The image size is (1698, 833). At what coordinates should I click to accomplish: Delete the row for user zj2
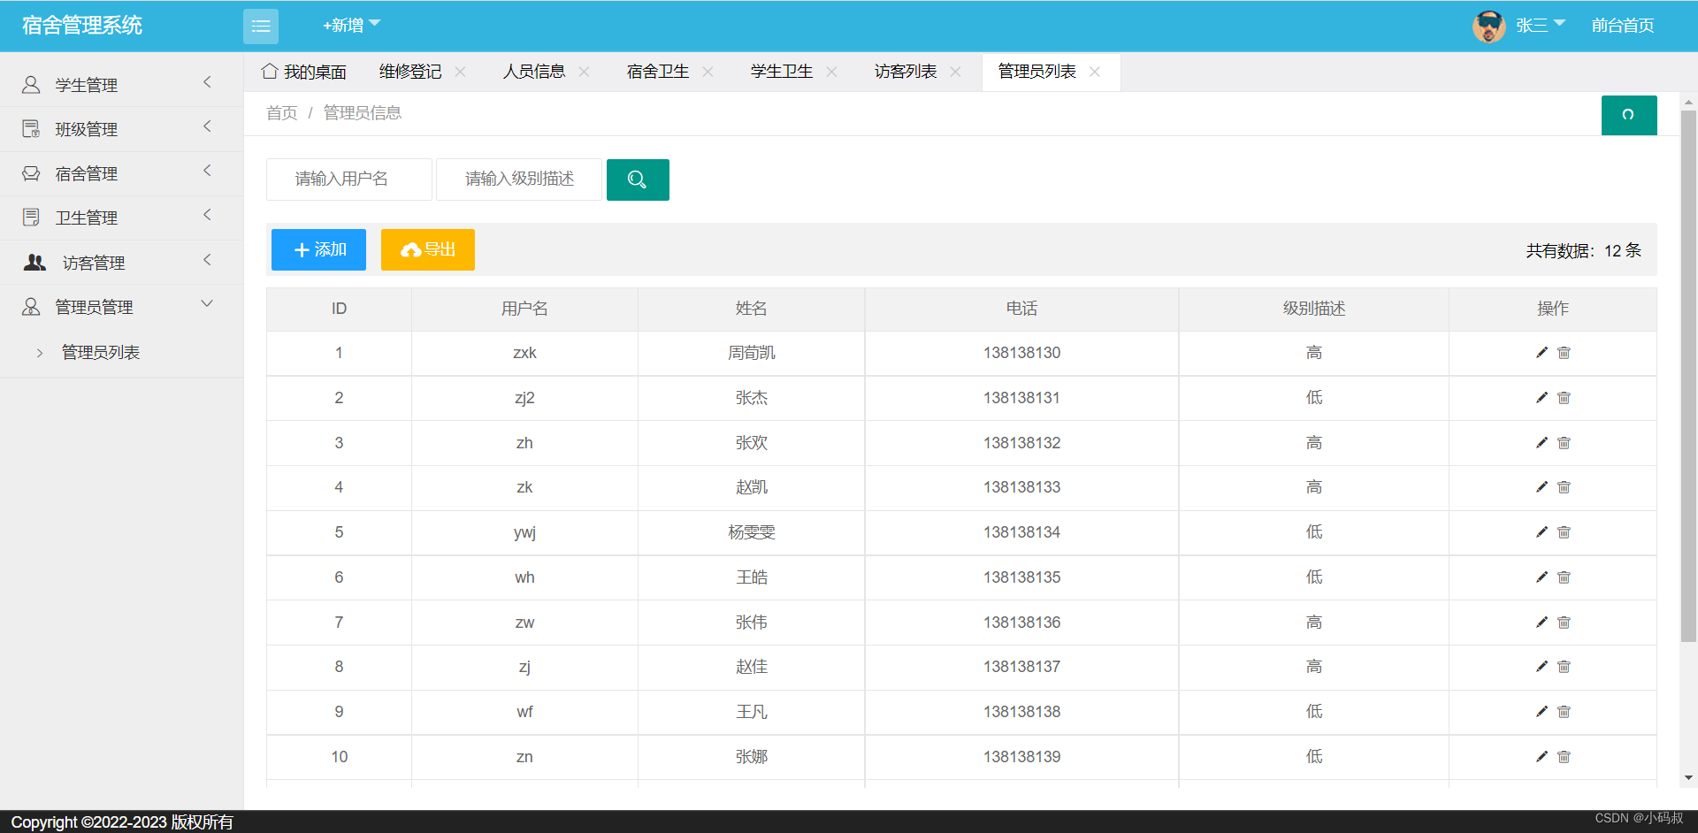click(1564, 398)
